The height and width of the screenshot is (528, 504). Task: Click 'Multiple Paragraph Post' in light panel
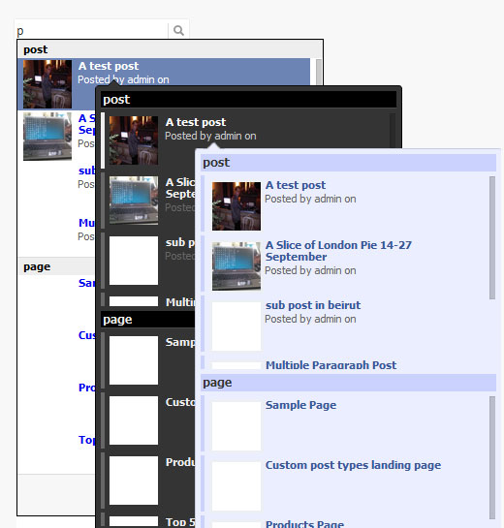(331, 365)
